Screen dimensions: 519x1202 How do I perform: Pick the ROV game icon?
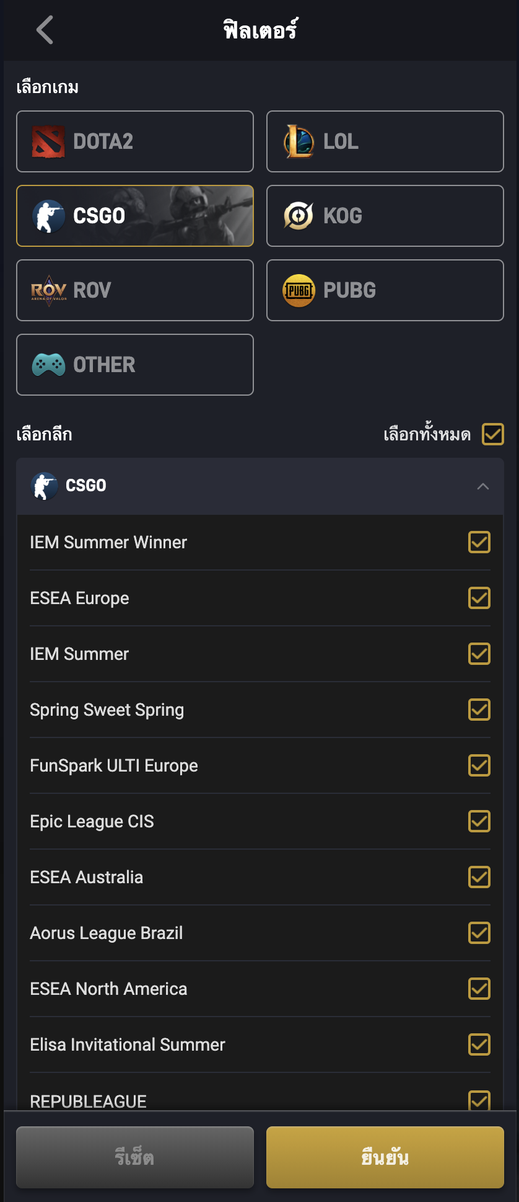coord(48,290)
